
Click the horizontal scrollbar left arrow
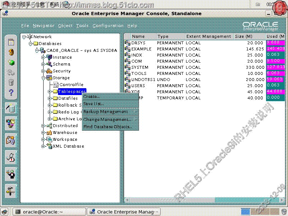(x=127, y=200)
